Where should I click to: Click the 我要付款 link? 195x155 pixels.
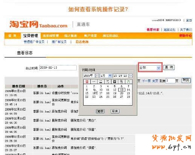pyautogui.click(x=153, y=30)
